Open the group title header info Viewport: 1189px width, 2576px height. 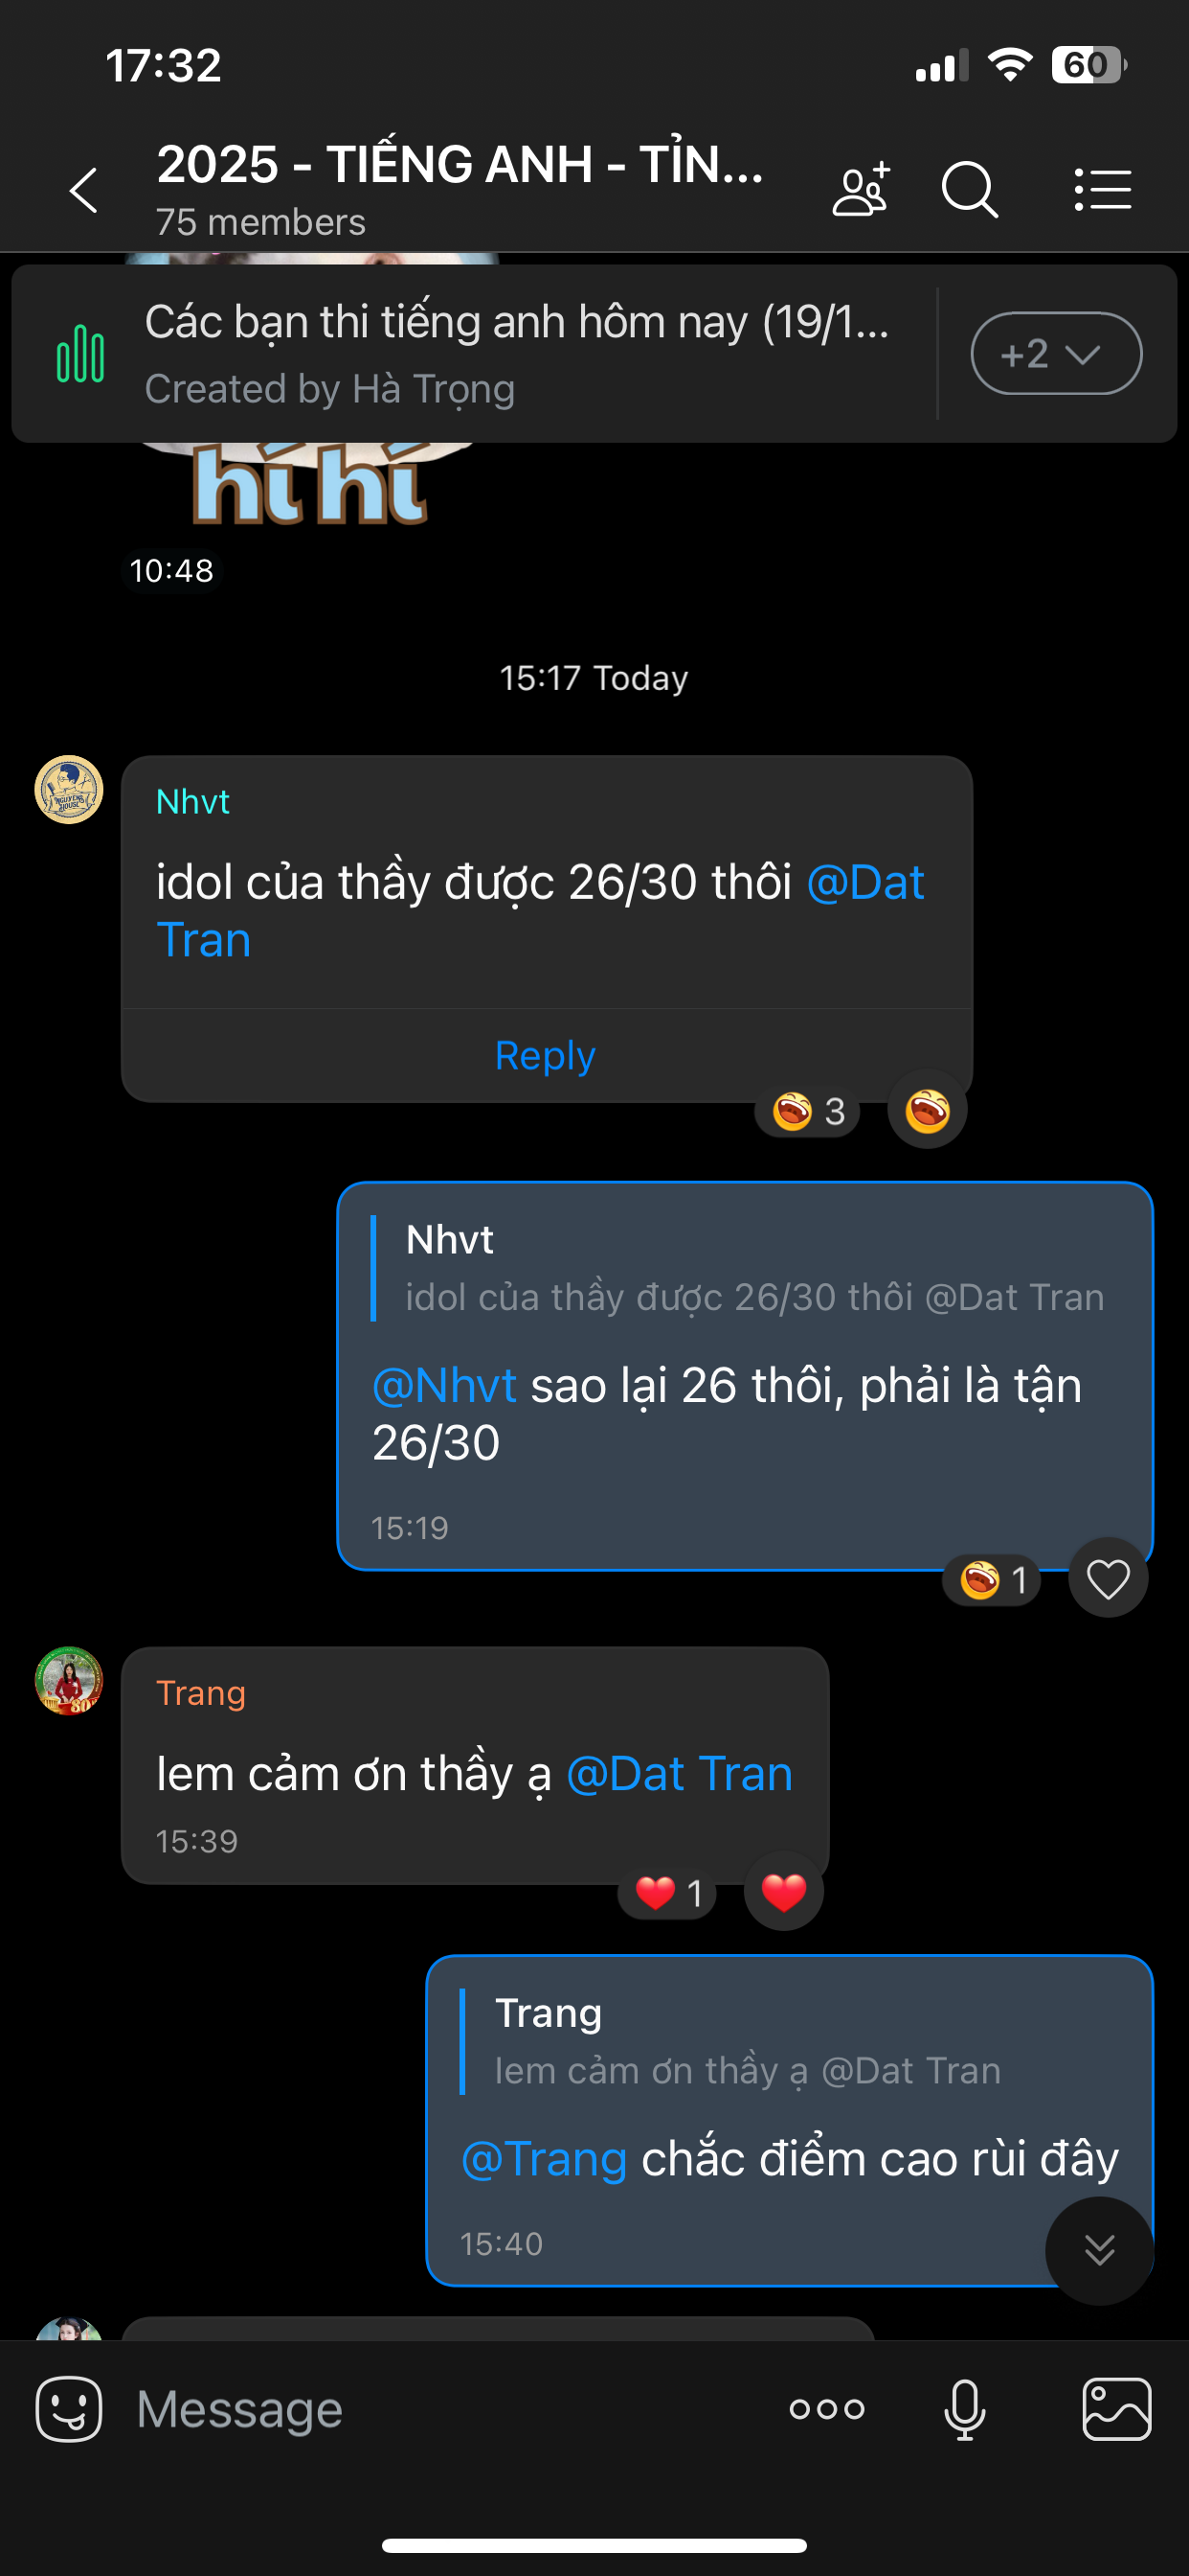pyautogui.click(x=460, y=188)
